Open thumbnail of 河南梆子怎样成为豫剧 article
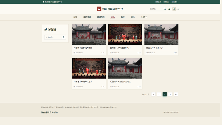 (x=89, y=34)
